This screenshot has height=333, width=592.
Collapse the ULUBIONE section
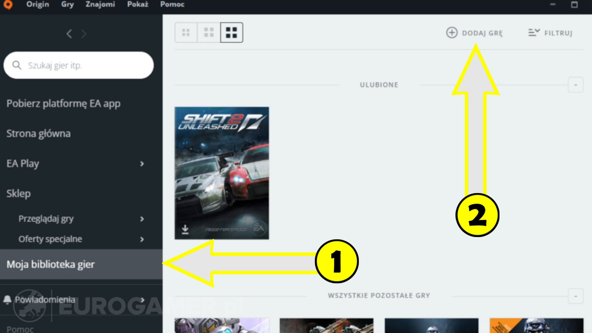point(576,85)
